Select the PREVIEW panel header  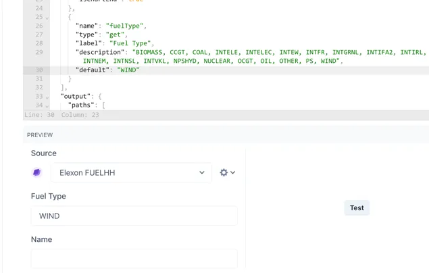point(40,135)
